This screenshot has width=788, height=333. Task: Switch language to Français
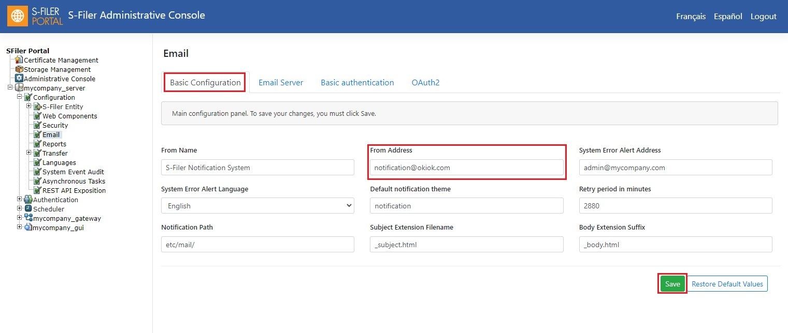[x=691, y=17]
